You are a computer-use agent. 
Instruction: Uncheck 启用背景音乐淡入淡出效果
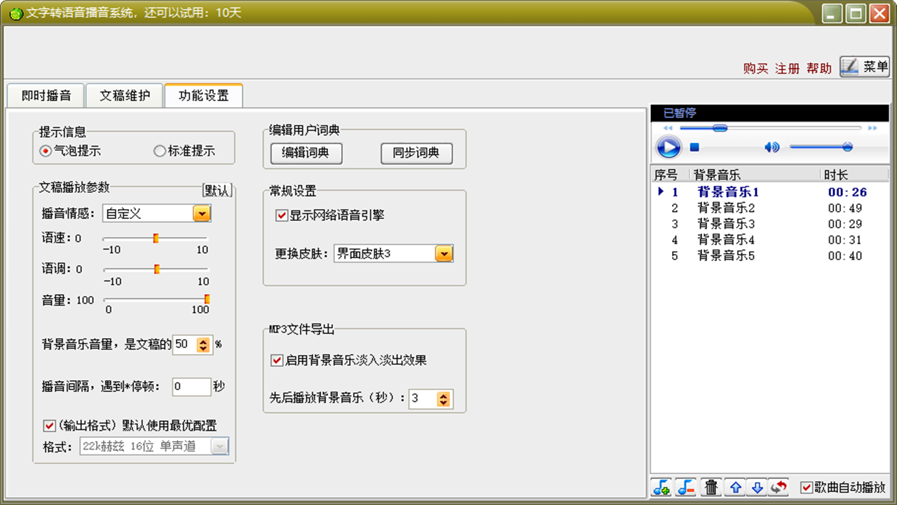[276, 360]
